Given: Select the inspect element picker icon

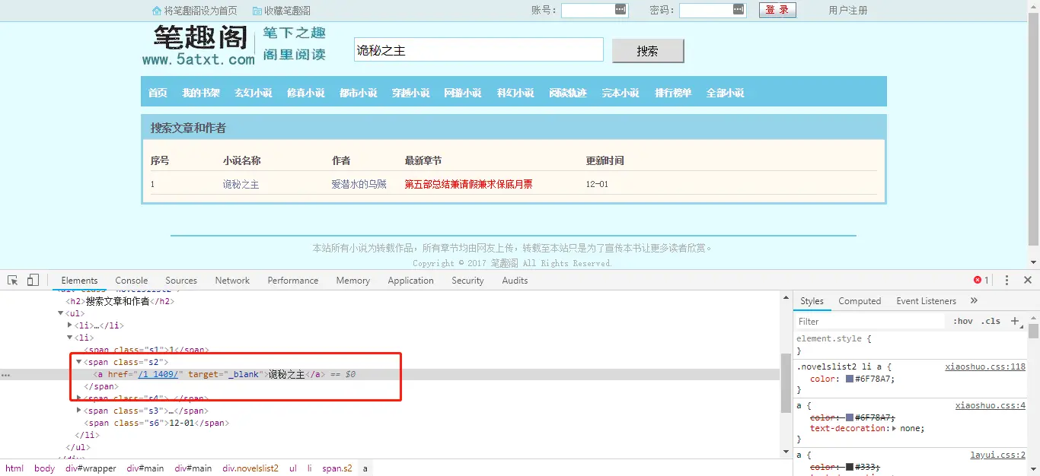Looking at the screenshot, I should pos(13,280).
